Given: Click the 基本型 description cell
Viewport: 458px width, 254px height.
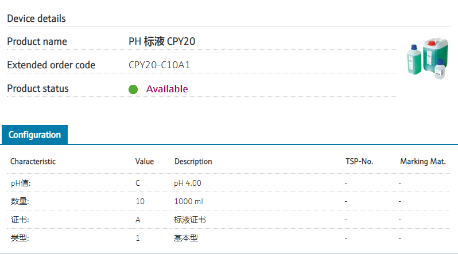Looking at the screenshot, I should [186, 238].
